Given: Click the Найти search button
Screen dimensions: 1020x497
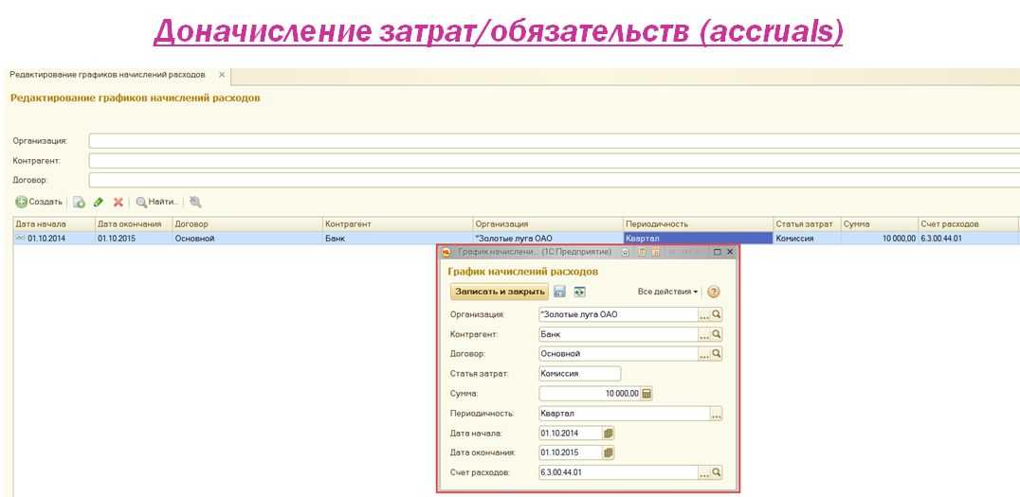Looking at the screenshot, I should [x=157, y=202].
